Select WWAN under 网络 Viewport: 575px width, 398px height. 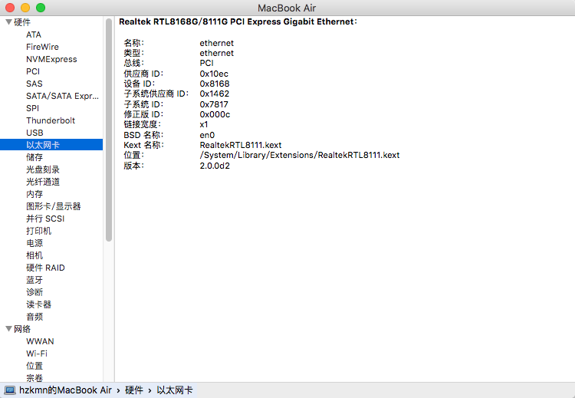40,341
